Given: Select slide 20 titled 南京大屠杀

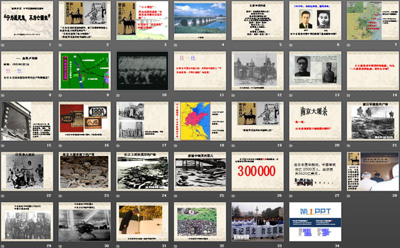Looking at the screenshot, I should click(x=315, y=121).
